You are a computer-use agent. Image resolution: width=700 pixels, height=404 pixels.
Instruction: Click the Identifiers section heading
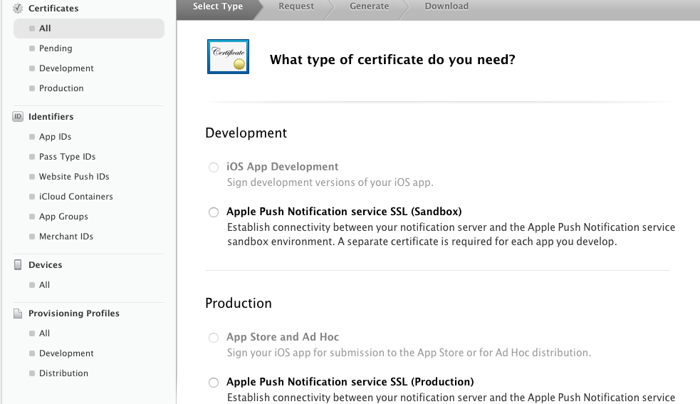coord(51,117)
